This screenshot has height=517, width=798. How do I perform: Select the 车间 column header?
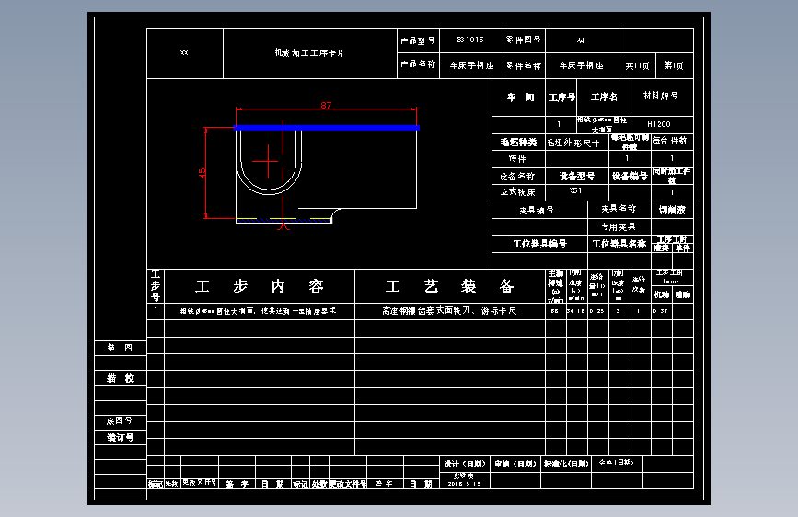click(520, 98)
